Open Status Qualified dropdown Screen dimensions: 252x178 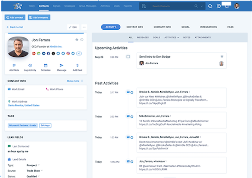click(x=33, y=176)
